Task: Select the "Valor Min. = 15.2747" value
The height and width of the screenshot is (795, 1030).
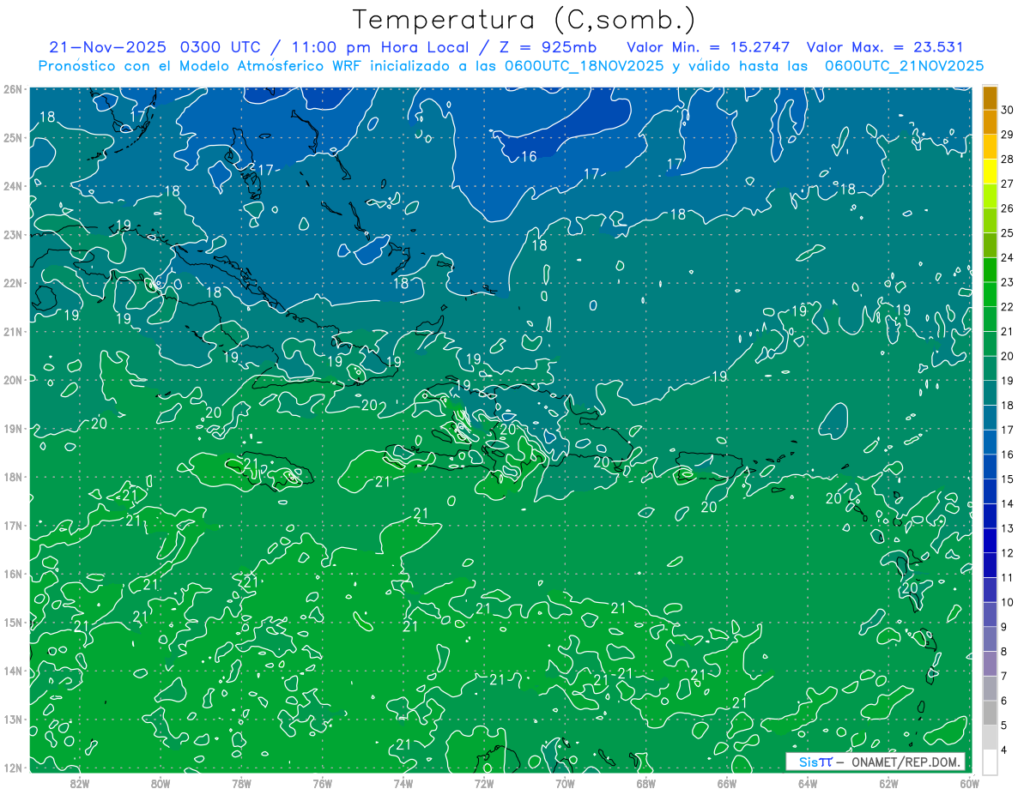Action: coord(709,47)
